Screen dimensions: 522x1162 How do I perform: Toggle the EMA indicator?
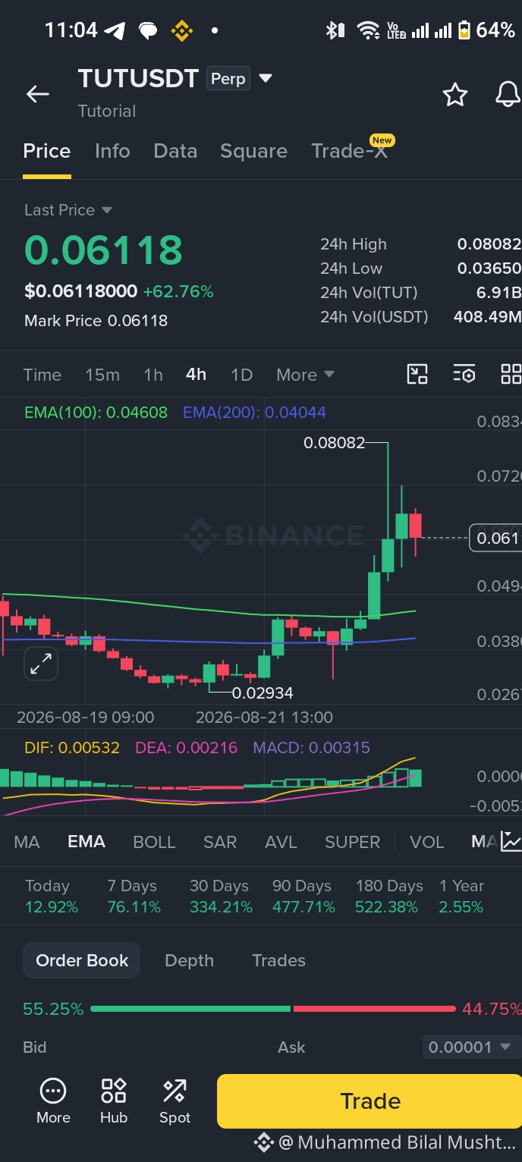pos(86,842)
